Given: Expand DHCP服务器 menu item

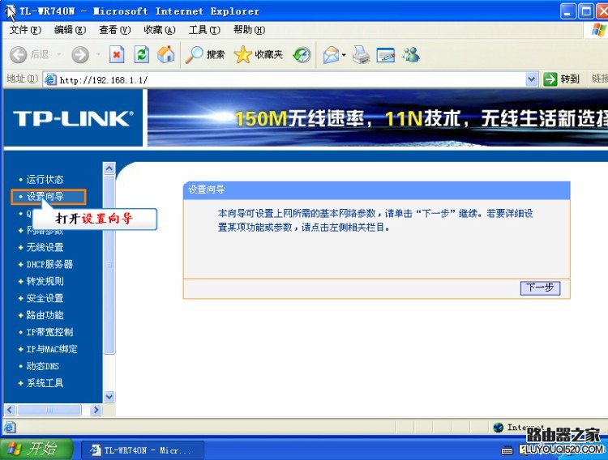Looking at the screenshot, I should tap(49, 264).
